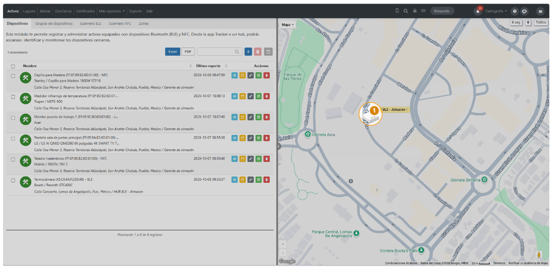Open yellow calendar icon for Taladro Inalámbrico
This screenshot has width=551, height=268.
(242, 159)
